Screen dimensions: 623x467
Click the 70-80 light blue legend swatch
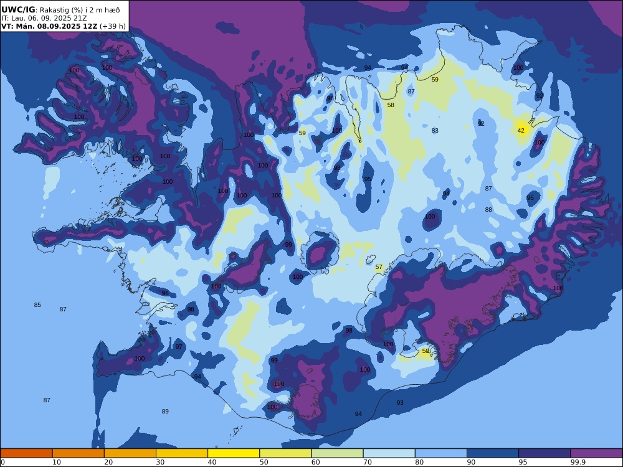click(x=389, y=453)
